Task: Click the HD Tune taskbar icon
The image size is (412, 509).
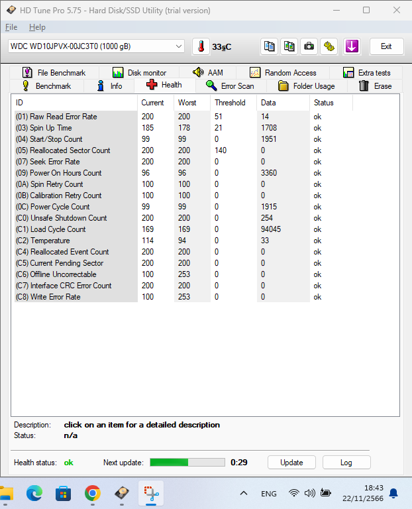Action: (x=122, y=493)
